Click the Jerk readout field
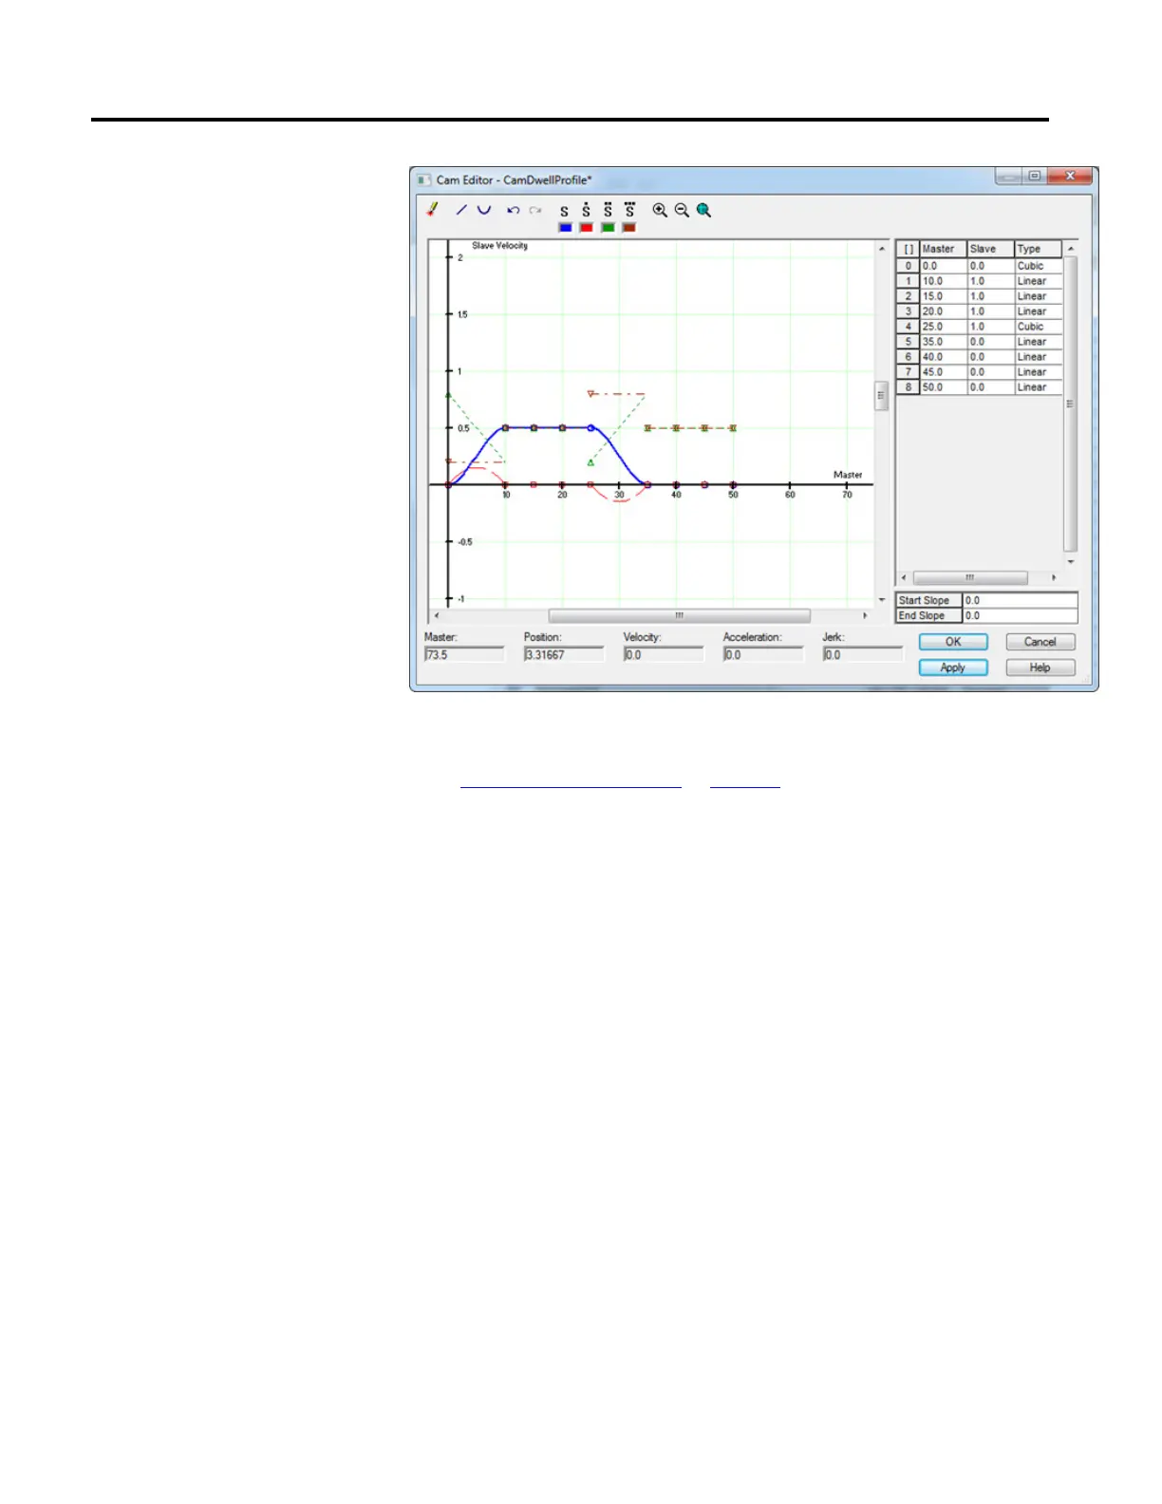The width and height of the screenshot is (1162, 1504). [x=863, y=655]
